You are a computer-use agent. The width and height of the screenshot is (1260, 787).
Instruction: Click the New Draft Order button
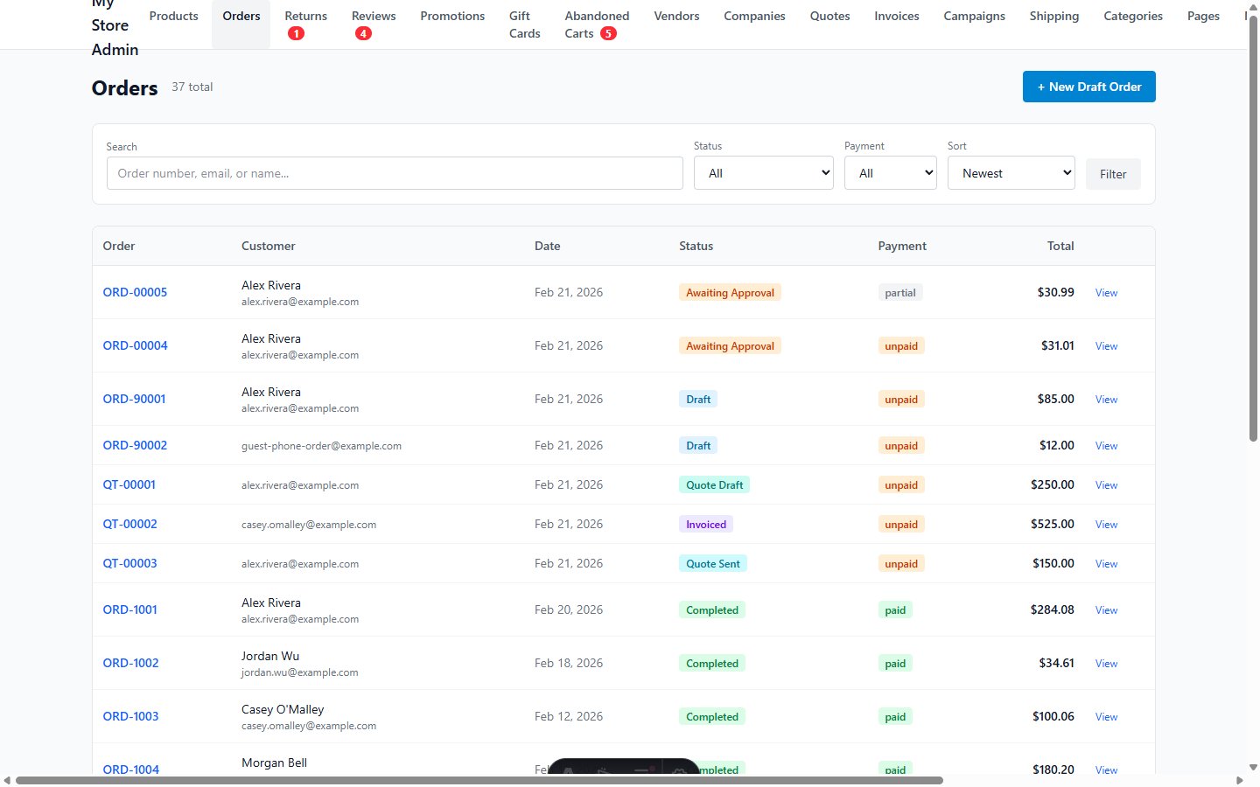(1088, 87)
